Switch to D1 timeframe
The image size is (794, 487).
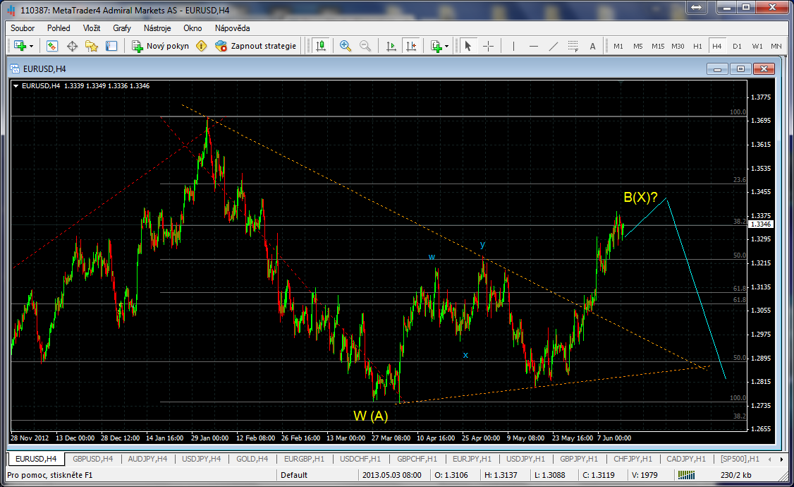point(738,46)
